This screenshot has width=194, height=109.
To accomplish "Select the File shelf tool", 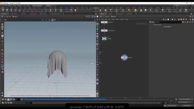I will point(75,11).
